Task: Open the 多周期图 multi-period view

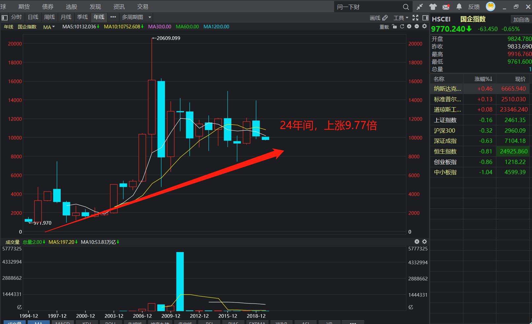Action: click(x=133, y=17)
